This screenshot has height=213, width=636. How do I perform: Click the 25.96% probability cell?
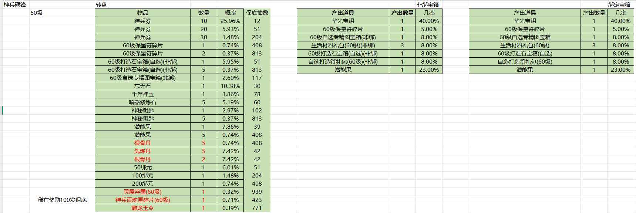click(230, 21)
